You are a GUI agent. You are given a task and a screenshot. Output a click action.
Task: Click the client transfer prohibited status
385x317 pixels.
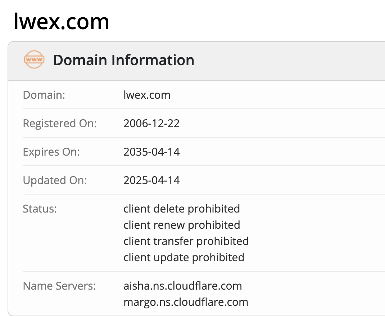click(x=186, y=241)
